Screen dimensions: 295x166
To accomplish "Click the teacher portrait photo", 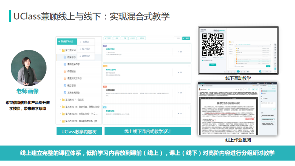I will pyautogui.click(x=29, y=68).
